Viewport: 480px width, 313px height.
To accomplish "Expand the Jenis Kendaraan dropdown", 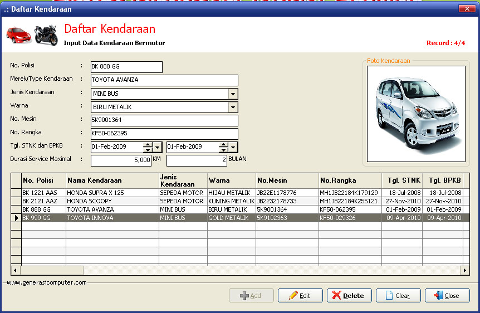I will click(x=233, y=94).
